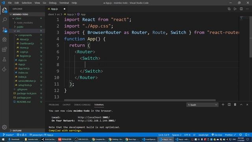Open the Debug menu
Viewport: 252px width, 142px height.
tap(53, 3)
